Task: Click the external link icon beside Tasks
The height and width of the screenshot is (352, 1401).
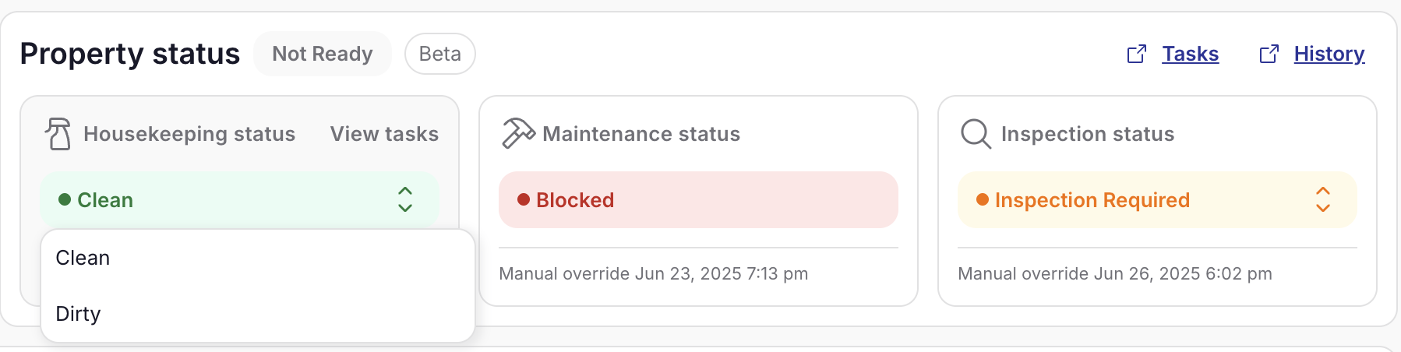Action: click(x=1137, y=54)
